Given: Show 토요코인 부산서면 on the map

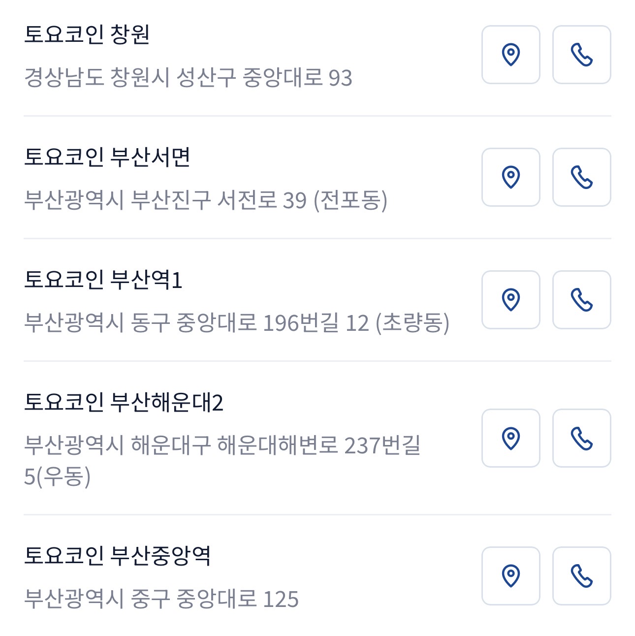Looking at the screenshot, I should [510, 177].
